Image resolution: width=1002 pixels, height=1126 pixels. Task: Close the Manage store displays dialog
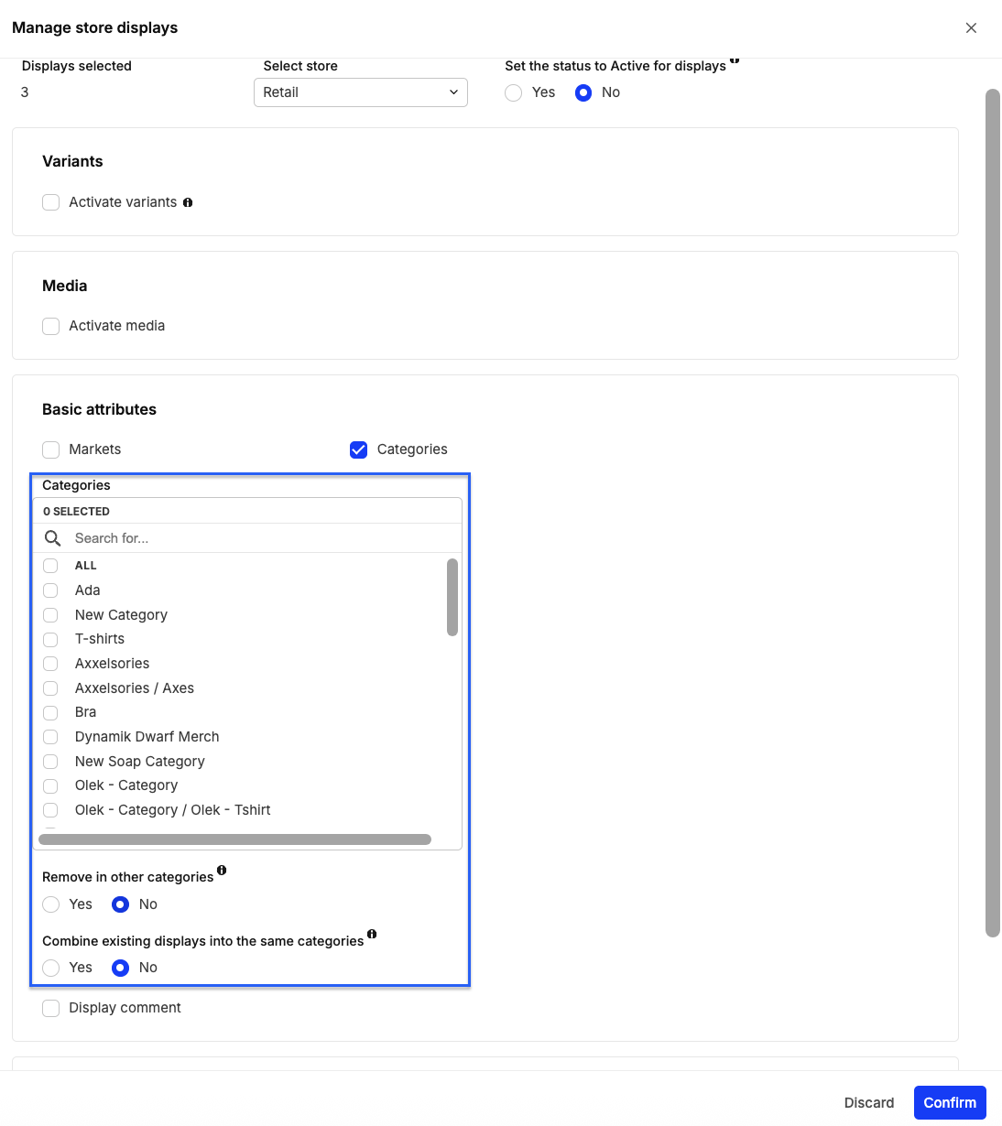pyautogui.click(x=971, y=28)
